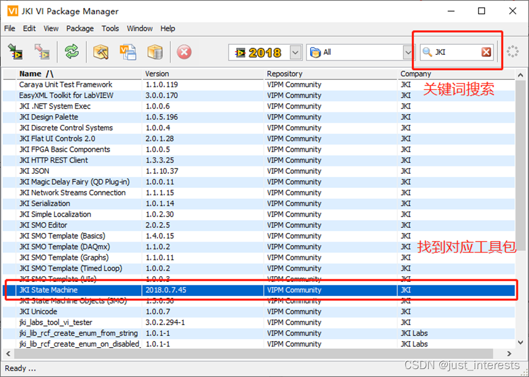The height and width of the screenshot is (377, 529).
Task: Select JKI .NET System Exec package
Action: (259, 106)
